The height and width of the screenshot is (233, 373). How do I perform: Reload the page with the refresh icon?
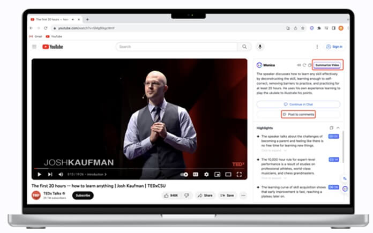click(46, 28)
